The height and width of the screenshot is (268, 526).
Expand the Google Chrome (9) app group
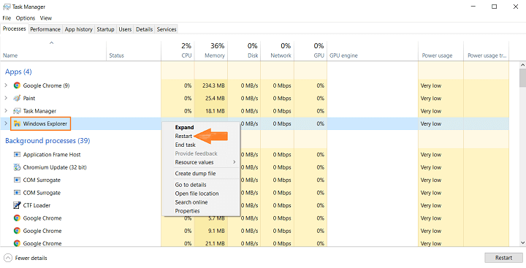(6, 85)
